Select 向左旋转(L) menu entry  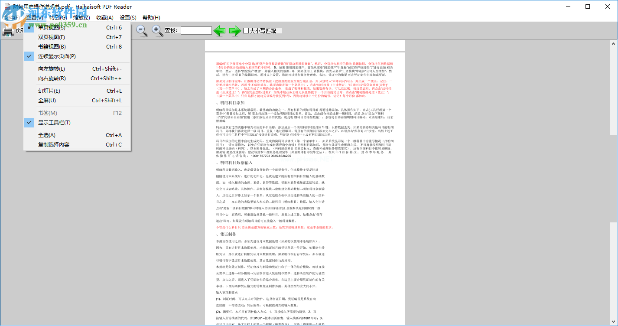[x=77, y=69]
